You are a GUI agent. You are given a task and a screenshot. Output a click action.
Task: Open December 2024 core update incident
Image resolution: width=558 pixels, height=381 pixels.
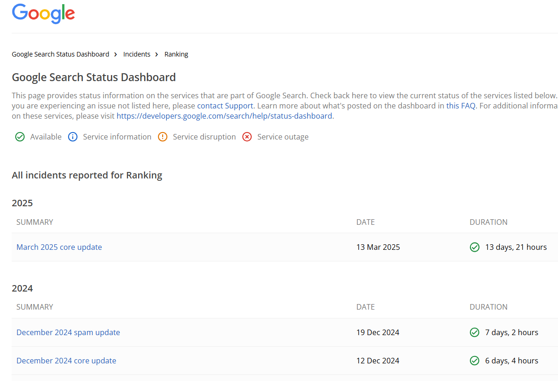66,361
